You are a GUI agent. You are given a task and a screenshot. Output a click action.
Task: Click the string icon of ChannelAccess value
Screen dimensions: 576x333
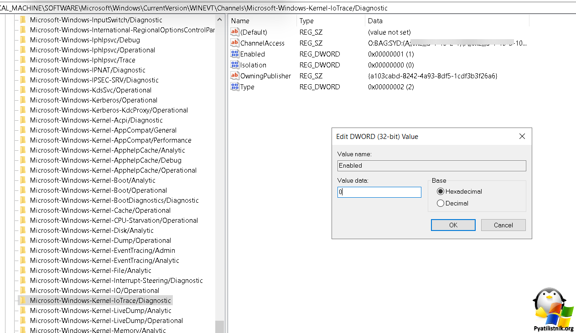[x=235, y=43]
